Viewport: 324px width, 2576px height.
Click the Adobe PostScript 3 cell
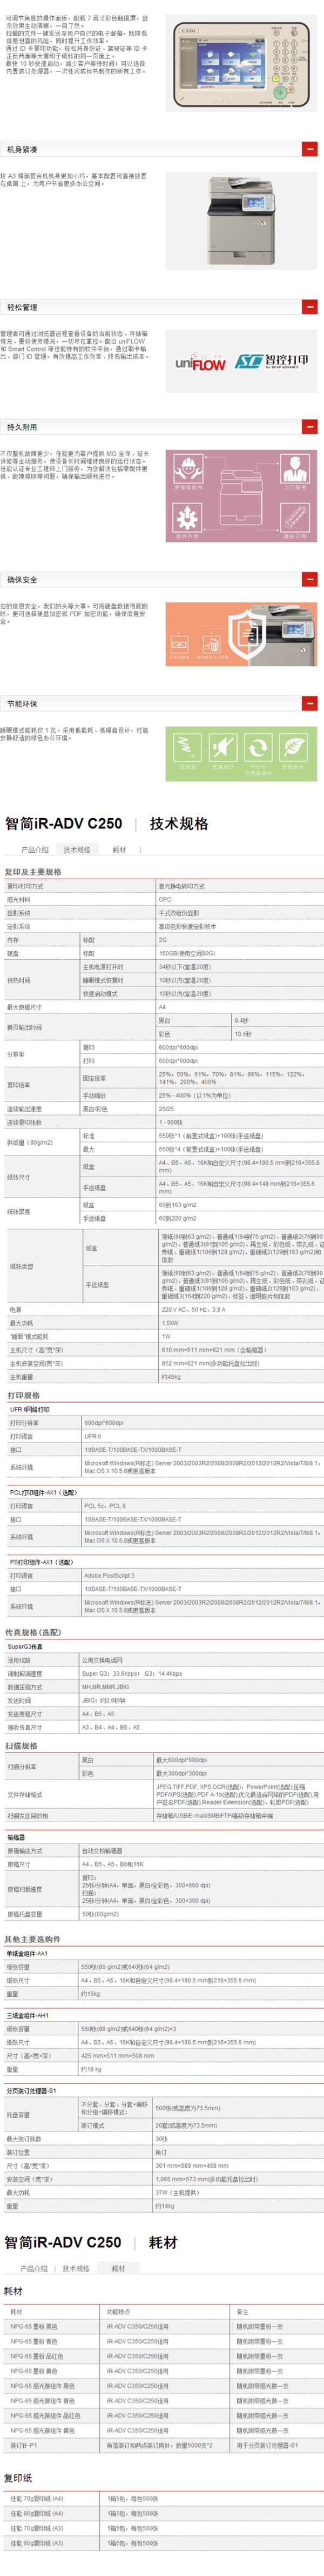coord(202,1575)
